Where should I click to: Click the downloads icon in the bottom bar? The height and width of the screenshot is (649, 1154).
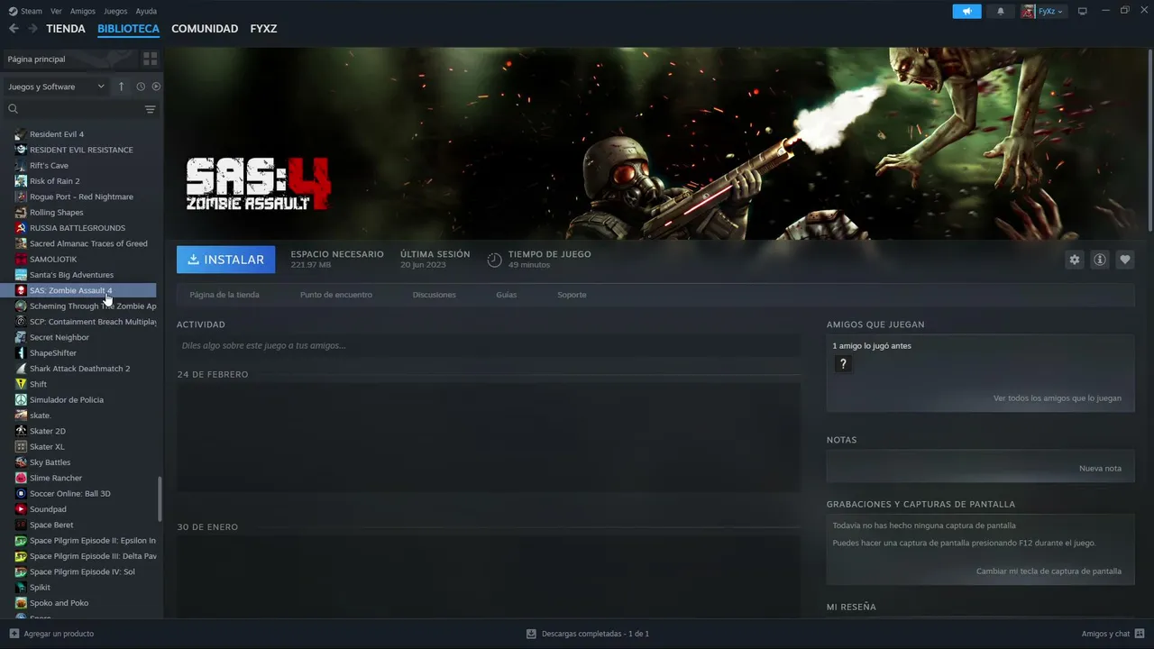pos(531,634)
